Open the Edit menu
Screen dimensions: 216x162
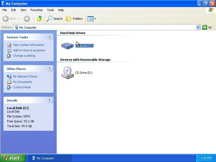point(13,10)
